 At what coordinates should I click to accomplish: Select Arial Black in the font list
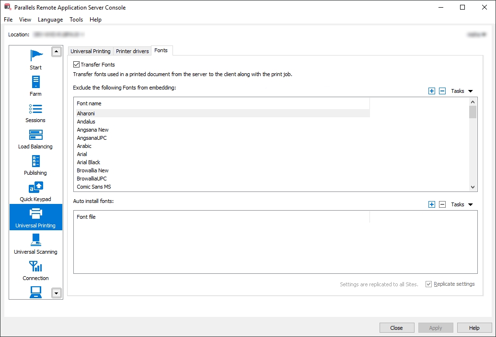tap(89, 162)
